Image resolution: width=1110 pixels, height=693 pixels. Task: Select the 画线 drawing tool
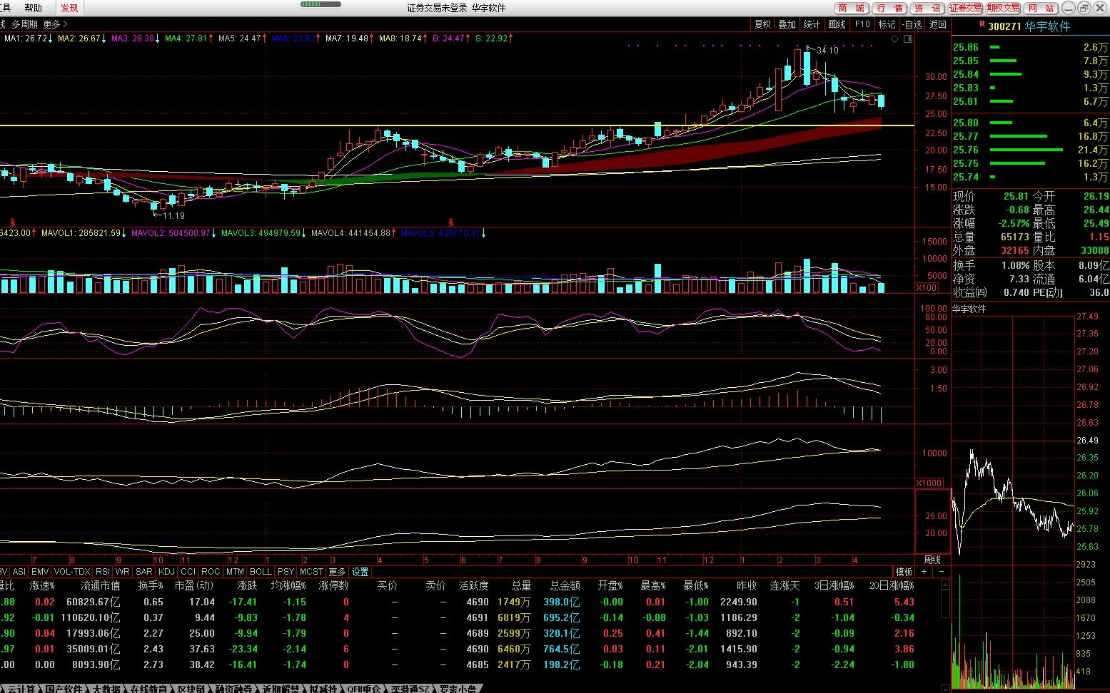[x=837, y=24]
